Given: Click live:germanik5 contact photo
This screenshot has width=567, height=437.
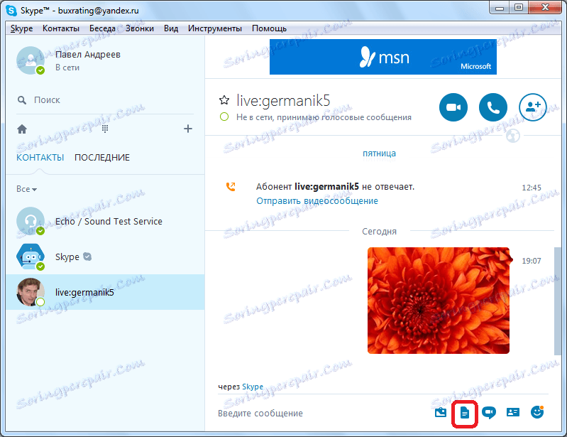Looking at the screenshot, I should coord(31,292).
